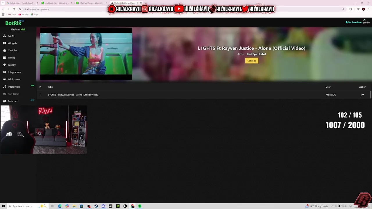Click the MochiiGG user name

click(331, 95)
